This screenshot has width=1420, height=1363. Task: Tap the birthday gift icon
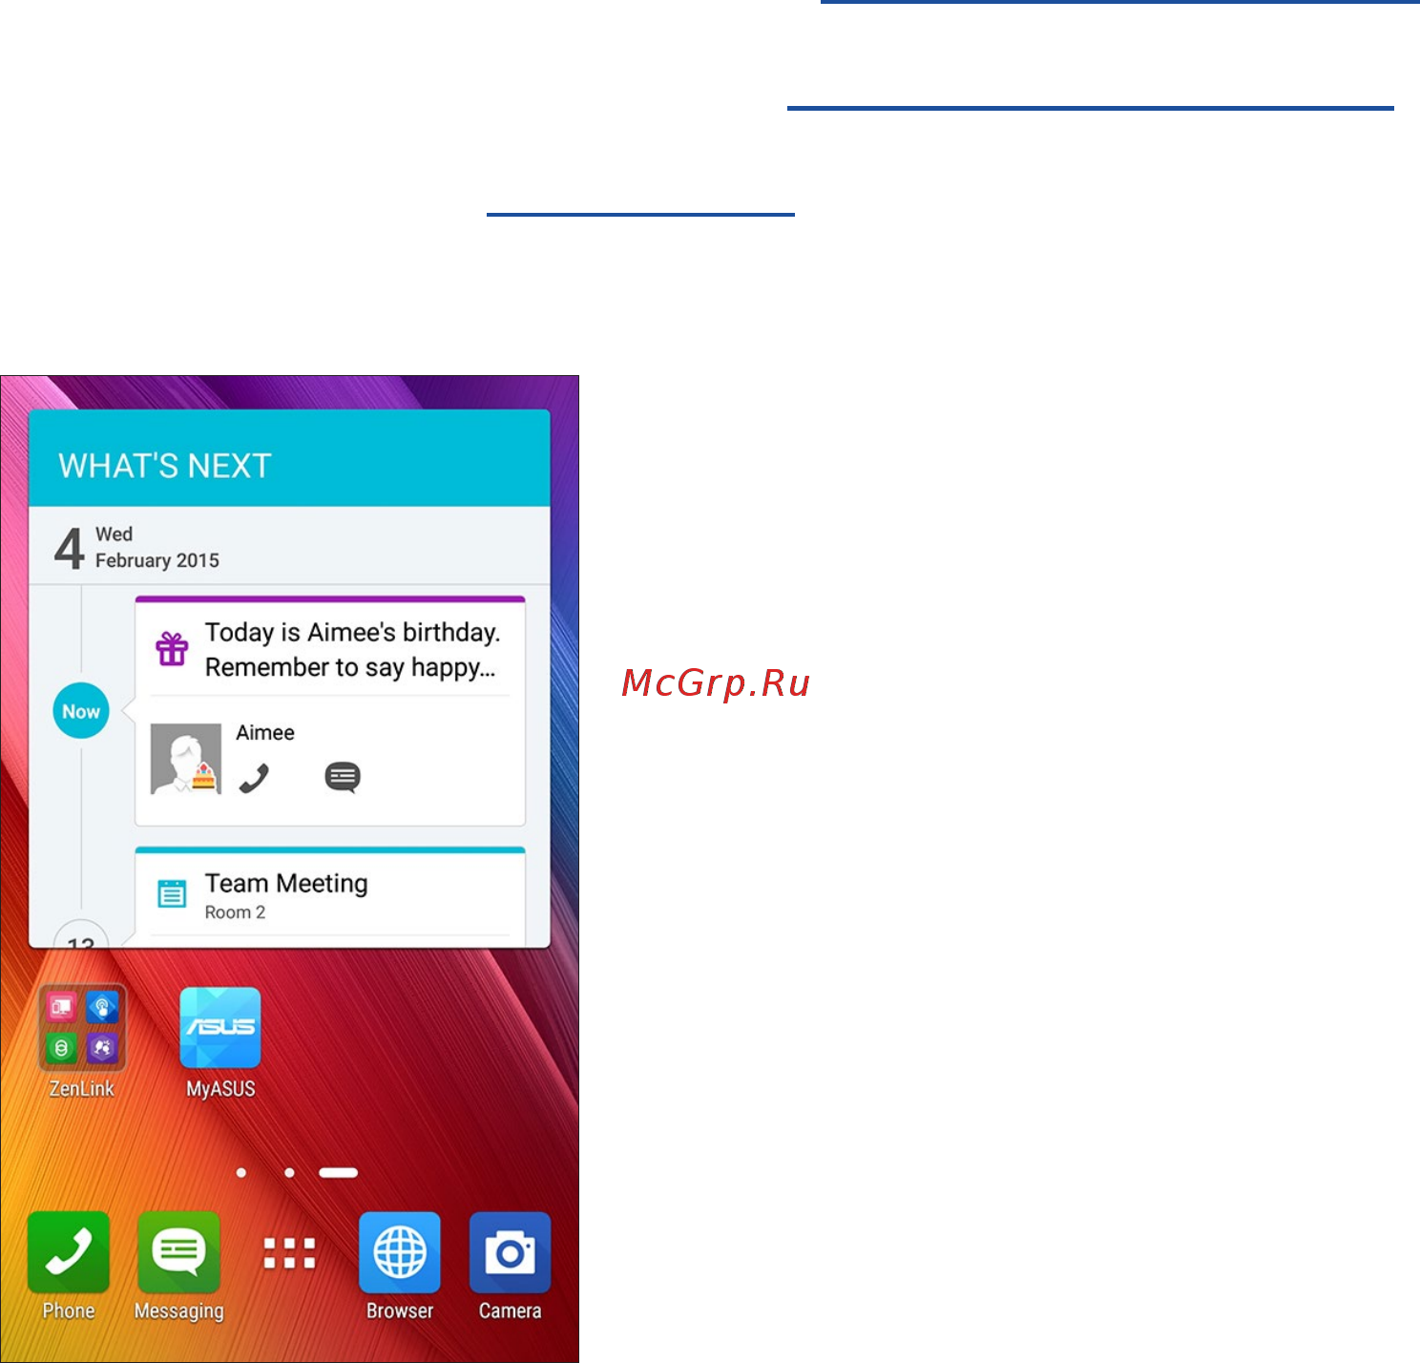coord(172,649)
